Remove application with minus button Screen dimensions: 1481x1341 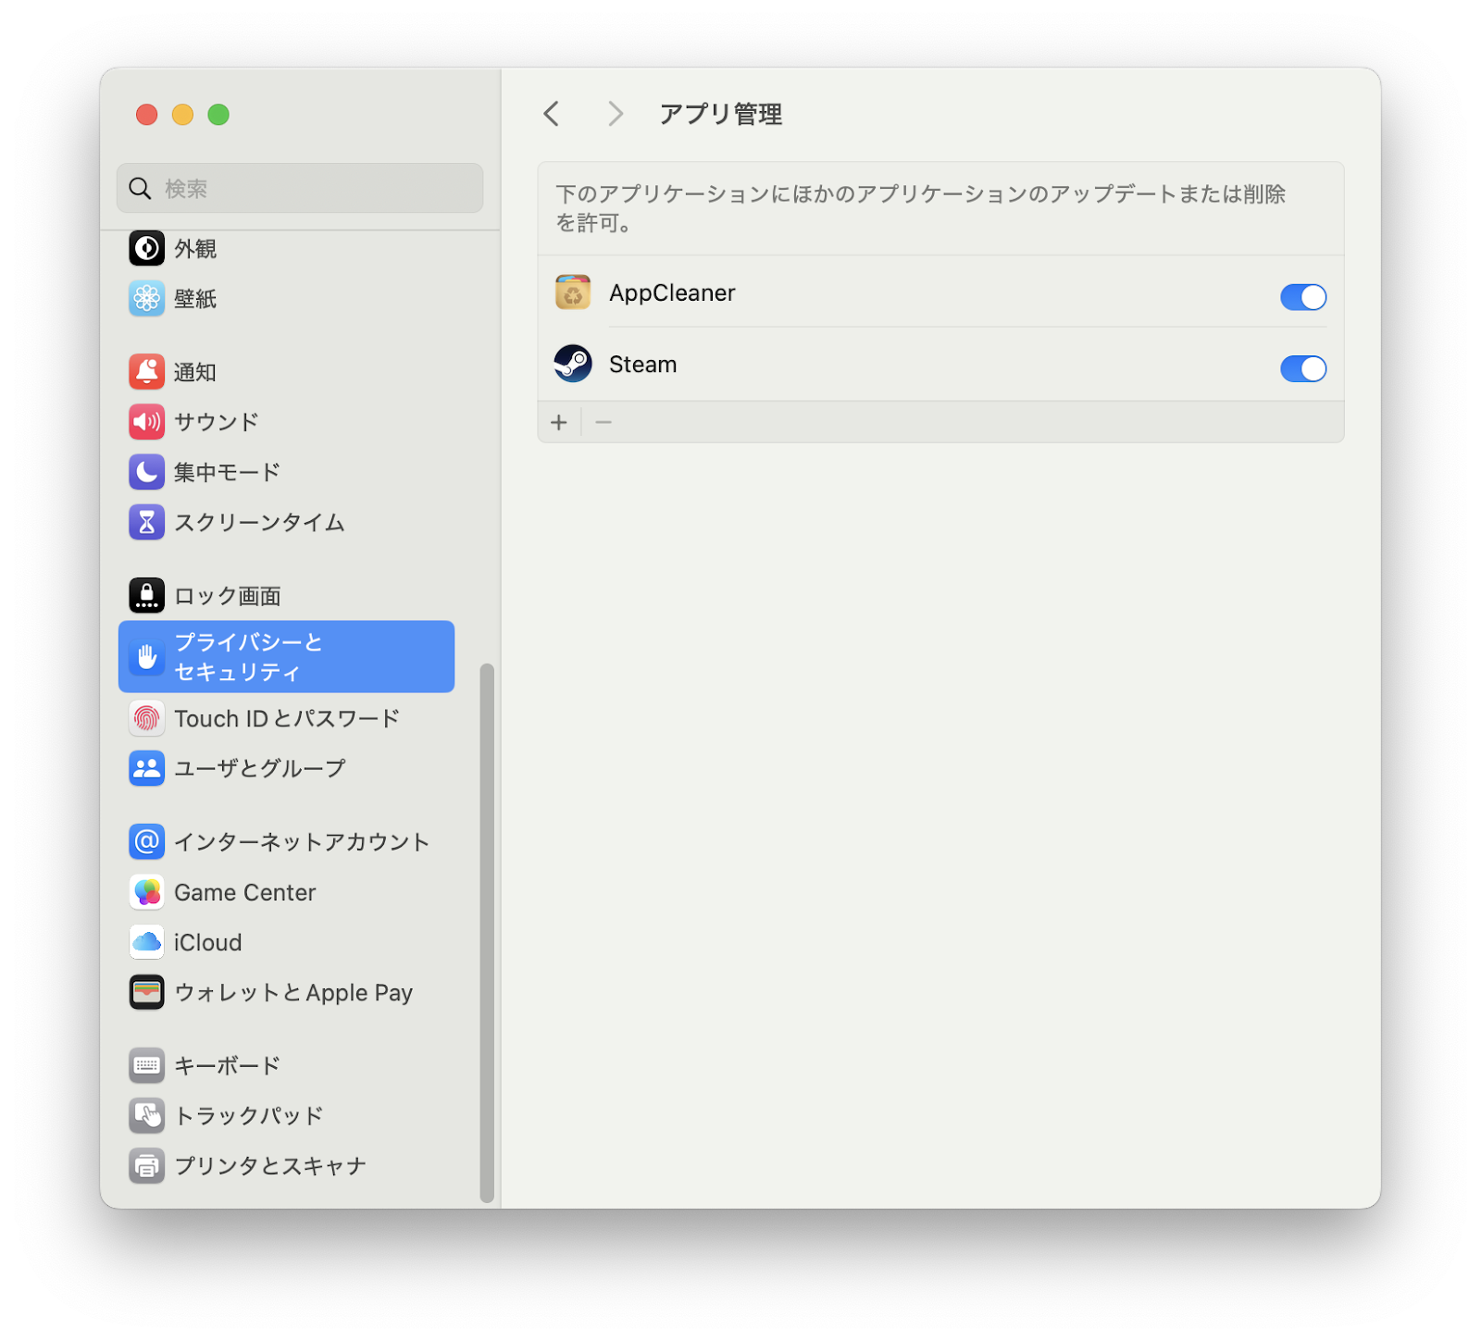coord(604,423)
